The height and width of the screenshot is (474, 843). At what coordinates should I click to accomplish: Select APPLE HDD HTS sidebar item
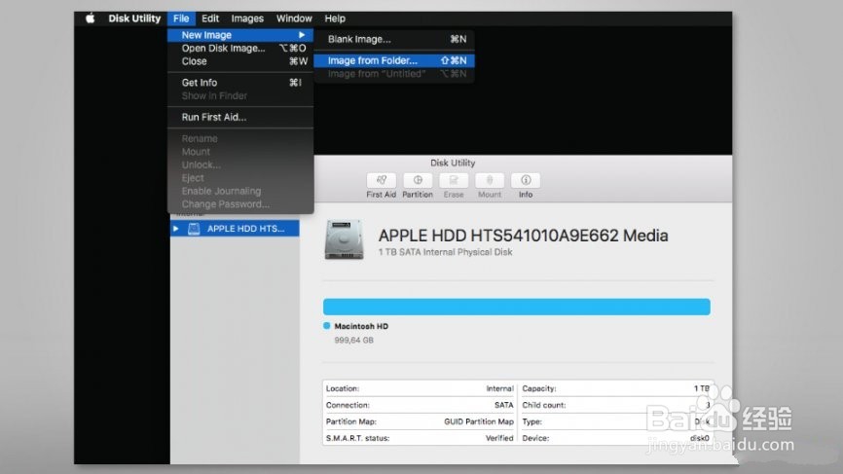click(x=235, y=229)
